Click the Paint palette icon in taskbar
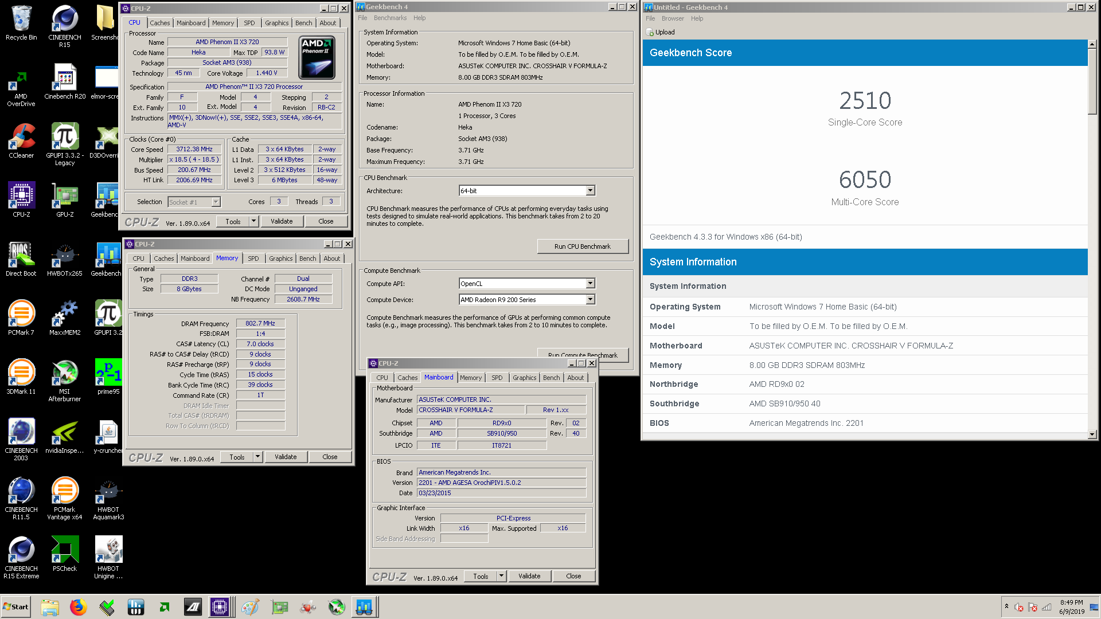The height and width of the screenshot is (619, 1101). pyautogui.click(x=250, y=607)
